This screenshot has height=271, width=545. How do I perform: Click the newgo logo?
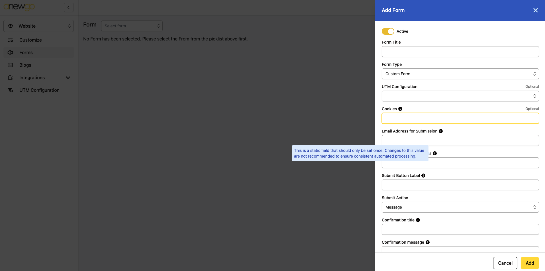coord(19,7)
